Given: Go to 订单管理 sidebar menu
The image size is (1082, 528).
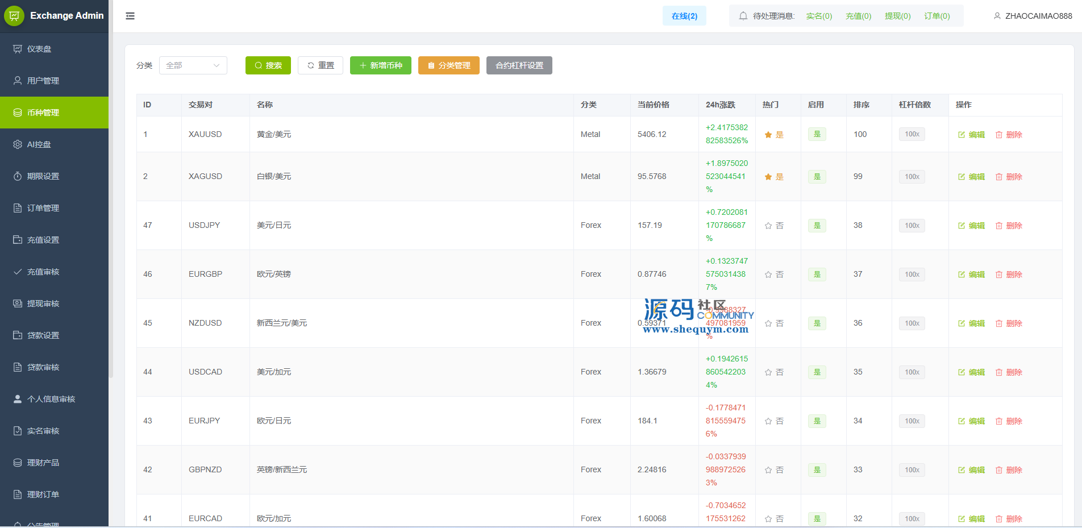Looking at the screenshot, I should (43, 208).
